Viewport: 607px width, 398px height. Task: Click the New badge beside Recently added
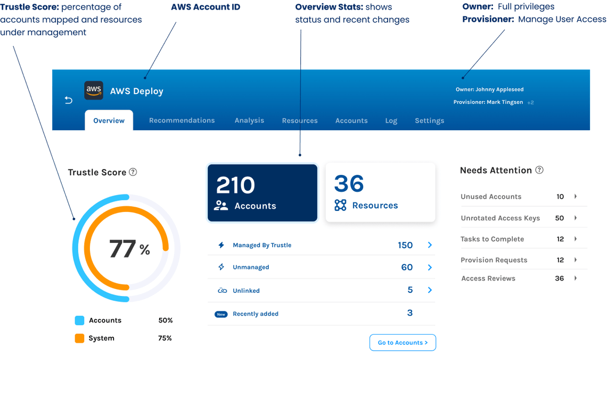tap(221, 314)
